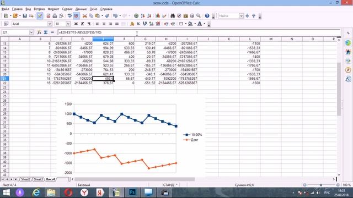Toggle Bold formatting (Ж)
The width and height of the screenshot is (353, 198).
pos(76,24)
